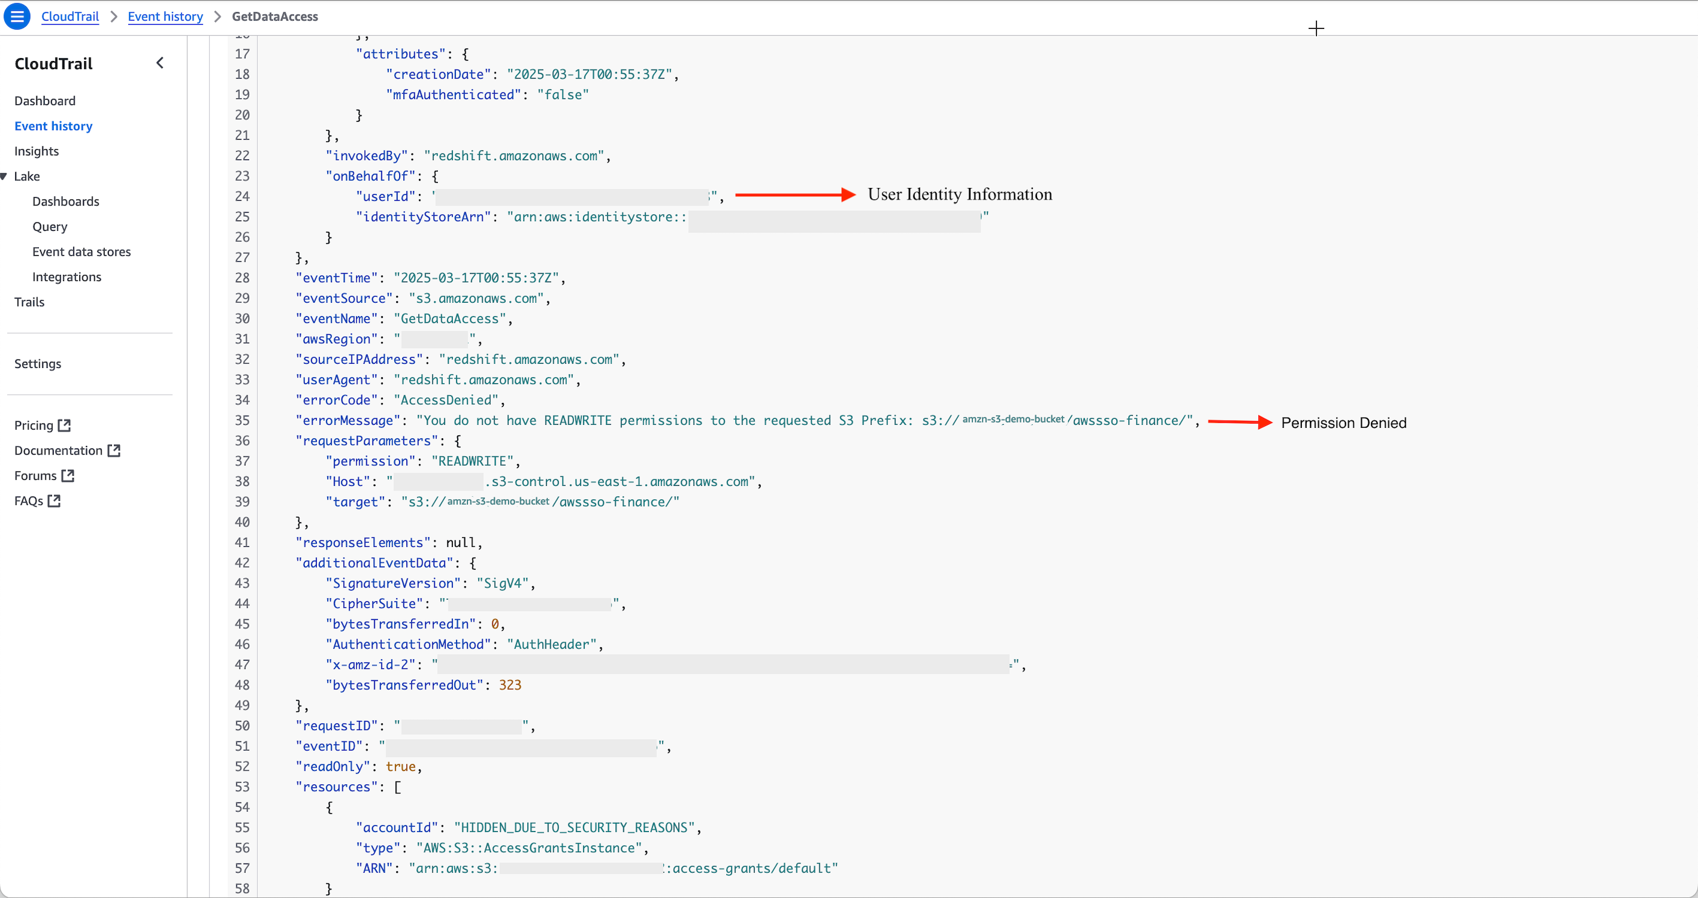Open Settings in the sidebar
The height and width of the screenshot is (898, 1698).
[37, 364]
